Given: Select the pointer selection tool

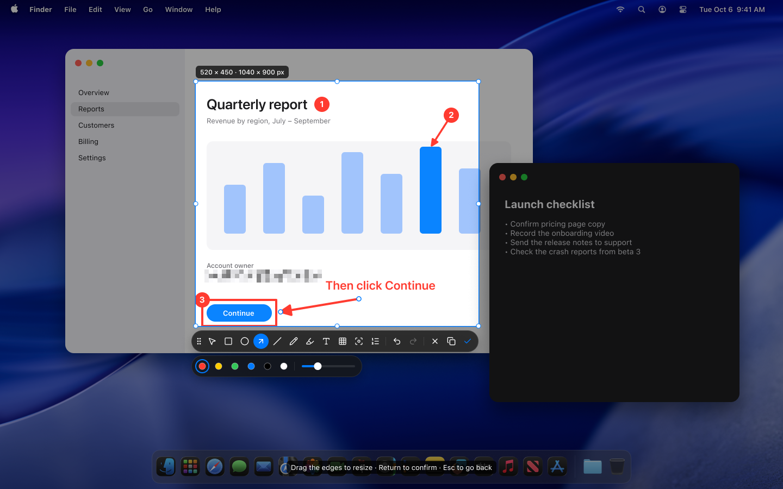Looking at the screenshot, I should point(212,341).
